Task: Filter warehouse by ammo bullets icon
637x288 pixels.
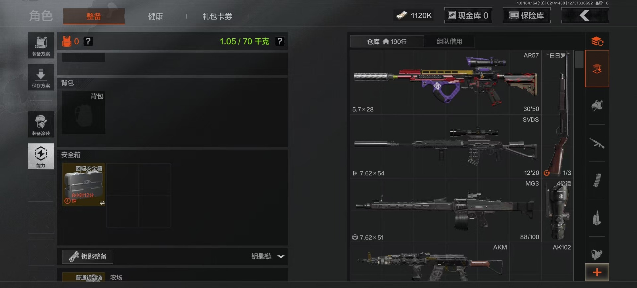Action: click(597, 218)
